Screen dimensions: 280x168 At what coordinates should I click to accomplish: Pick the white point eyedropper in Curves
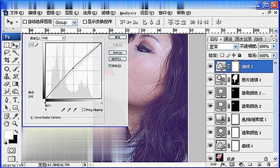click(75, 110)
